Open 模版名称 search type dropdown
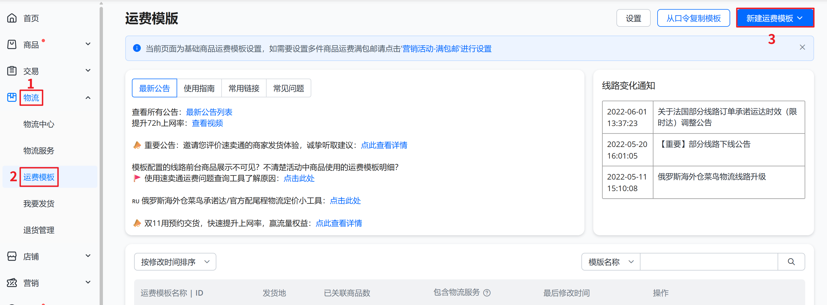Image resolution: width=827 pixels, height=305 pixels. point(610,262)
